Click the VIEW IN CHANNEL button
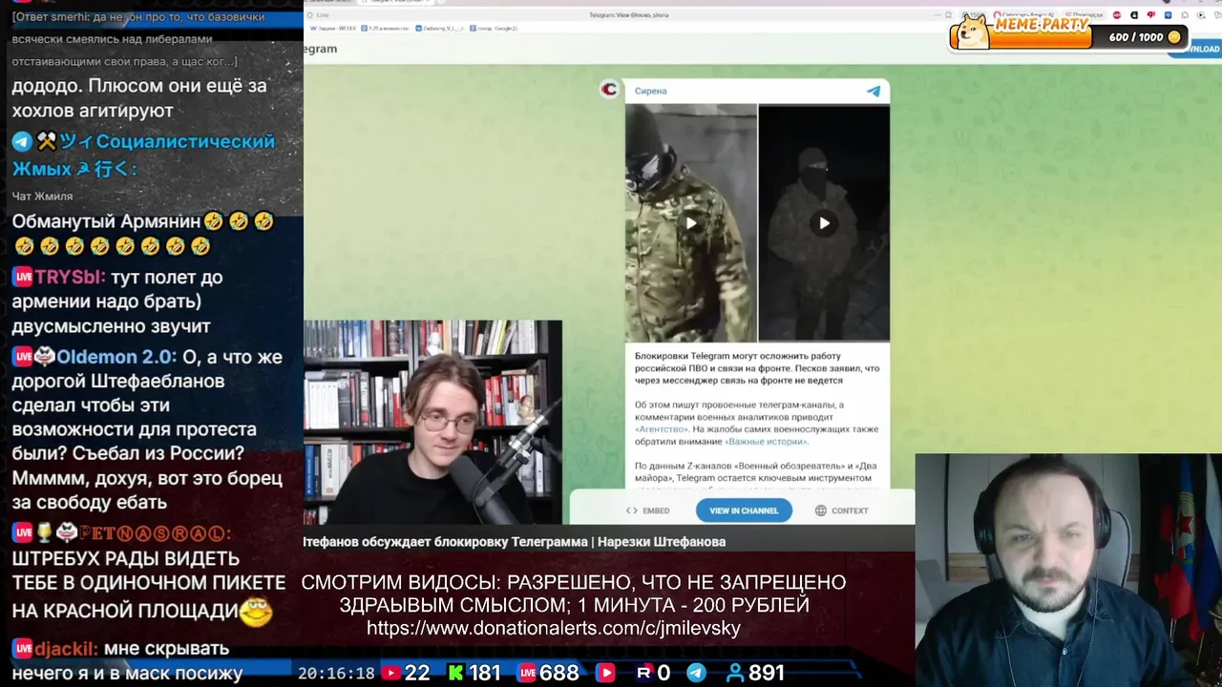 [744, 510]
